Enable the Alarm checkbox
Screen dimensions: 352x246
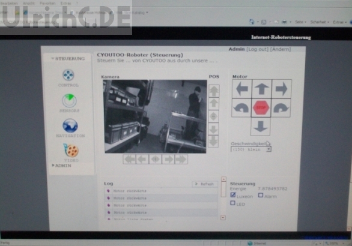(261, 195)
